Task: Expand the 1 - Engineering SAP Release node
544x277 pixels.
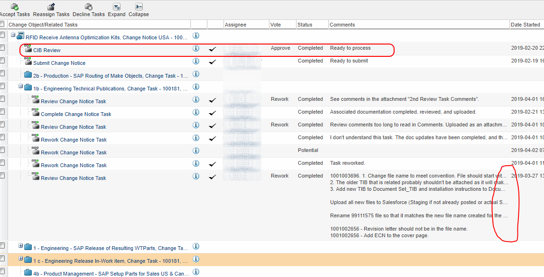Action: point(19,247)
